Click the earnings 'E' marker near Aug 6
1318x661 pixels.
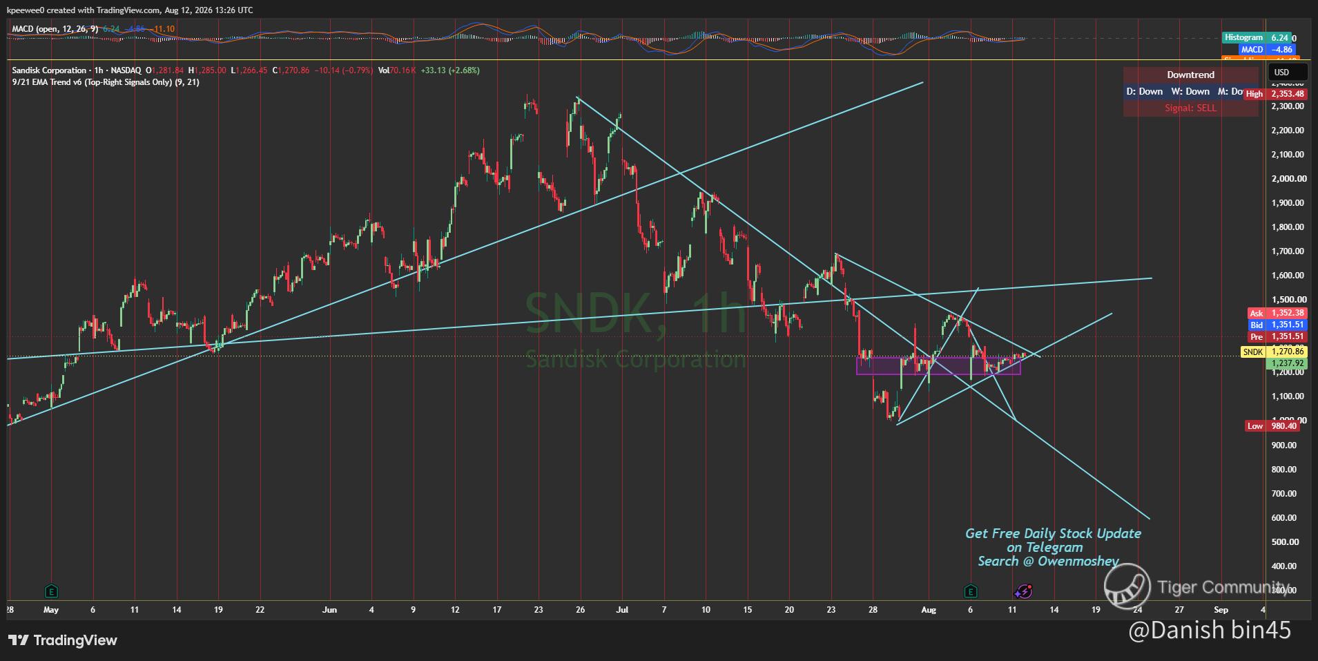click(x=971, y=591)
